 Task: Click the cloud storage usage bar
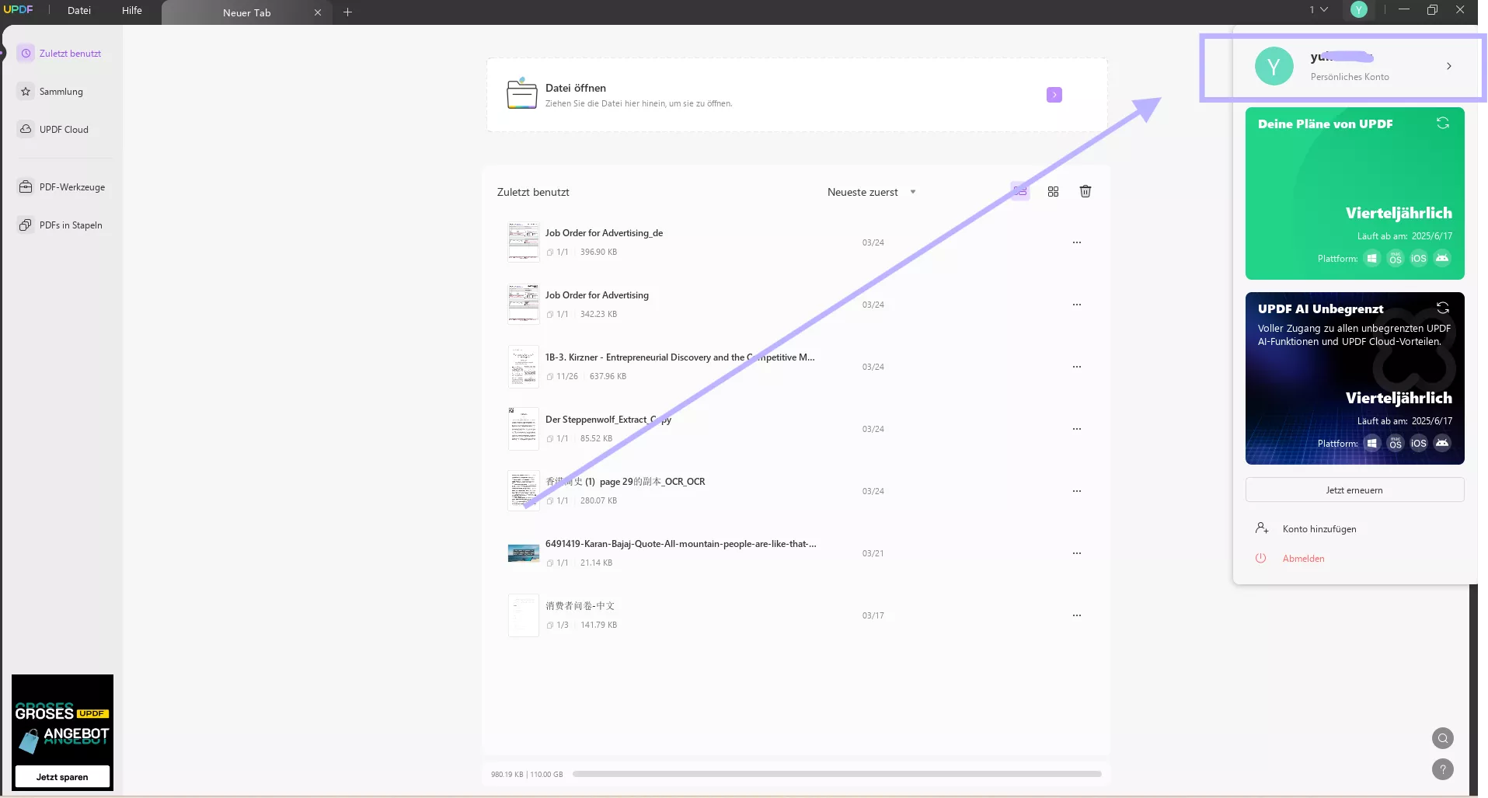pyautogui.click(x=837, y=774)
